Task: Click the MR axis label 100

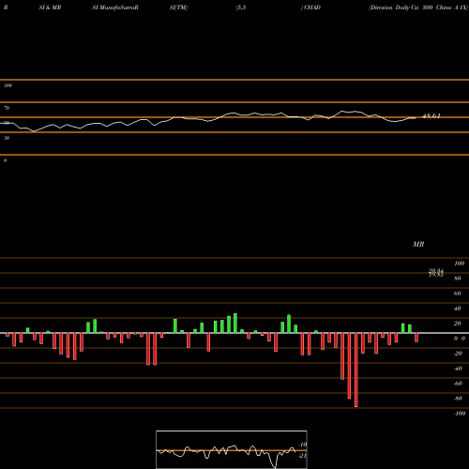Action: point(459,264)
